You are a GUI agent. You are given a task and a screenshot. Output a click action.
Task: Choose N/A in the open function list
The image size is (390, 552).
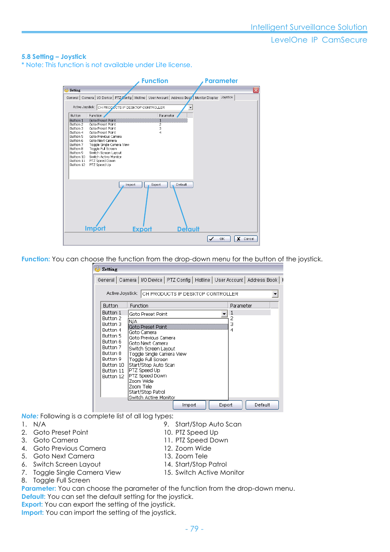178,321
